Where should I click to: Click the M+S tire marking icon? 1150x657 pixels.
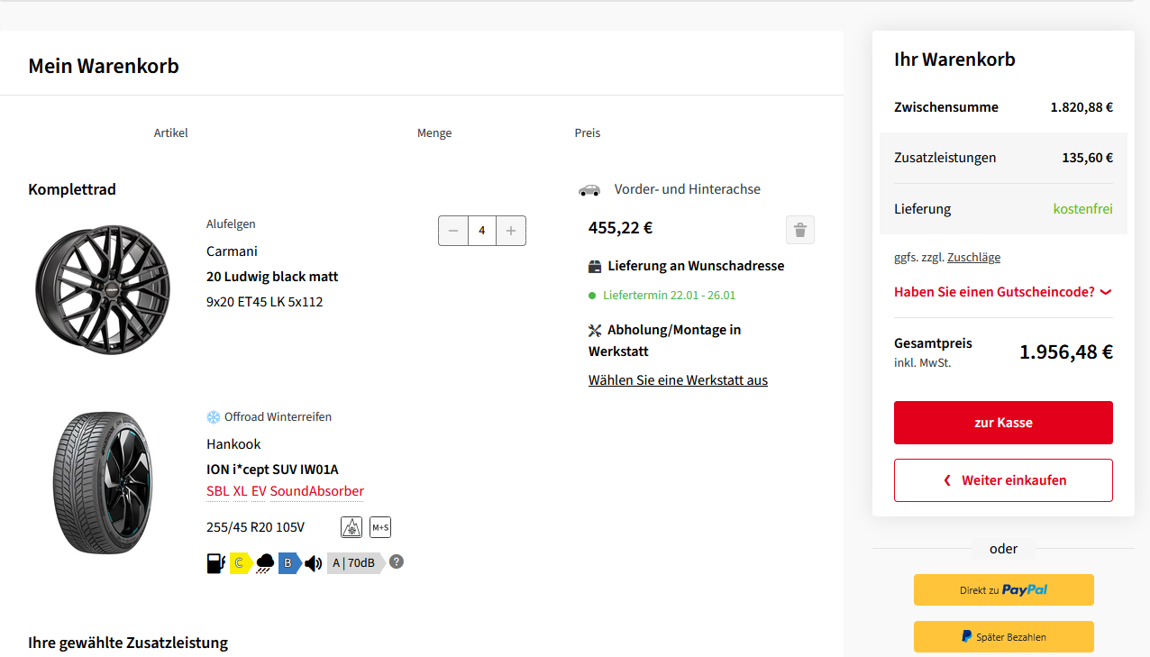click(380, 527)
